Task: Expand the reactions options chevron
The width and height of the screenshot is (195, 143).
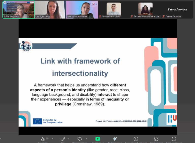Action: (x=87, y=139)
